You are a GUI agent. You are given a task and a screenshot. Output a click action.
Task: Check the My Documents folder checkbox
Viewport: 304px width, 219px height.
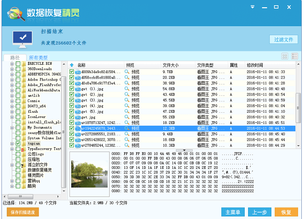[18, 127]
